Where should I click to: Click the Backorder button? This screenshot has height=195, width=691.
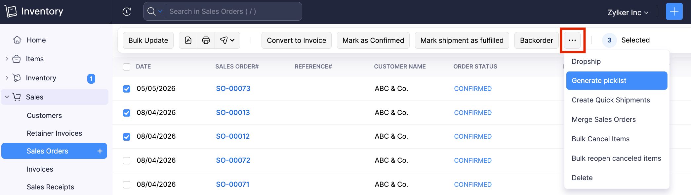(537, 40)
